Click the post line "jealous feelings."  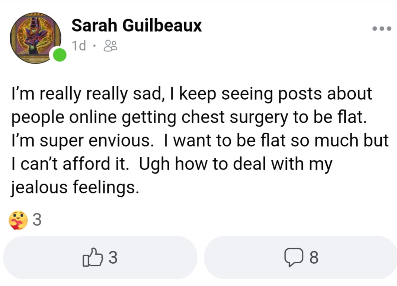coord(75,188)
